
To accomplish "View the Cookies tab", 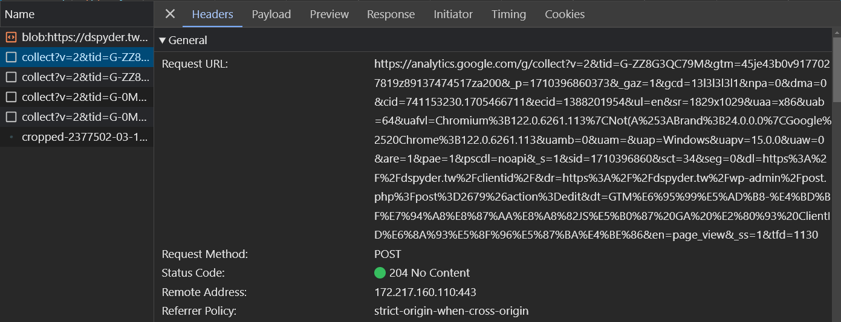I will click(x=565, y=14).
